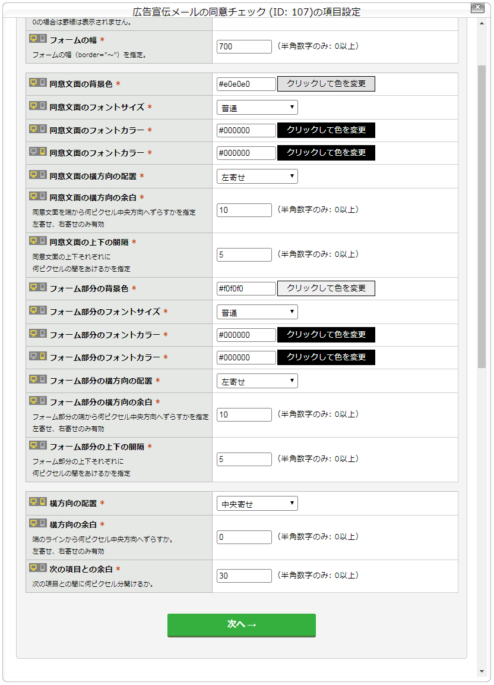Click the 同意文面の横方向の余白 field containing 10
The image size is (494, 685).
pyautogui.click(x=245, y=210)
